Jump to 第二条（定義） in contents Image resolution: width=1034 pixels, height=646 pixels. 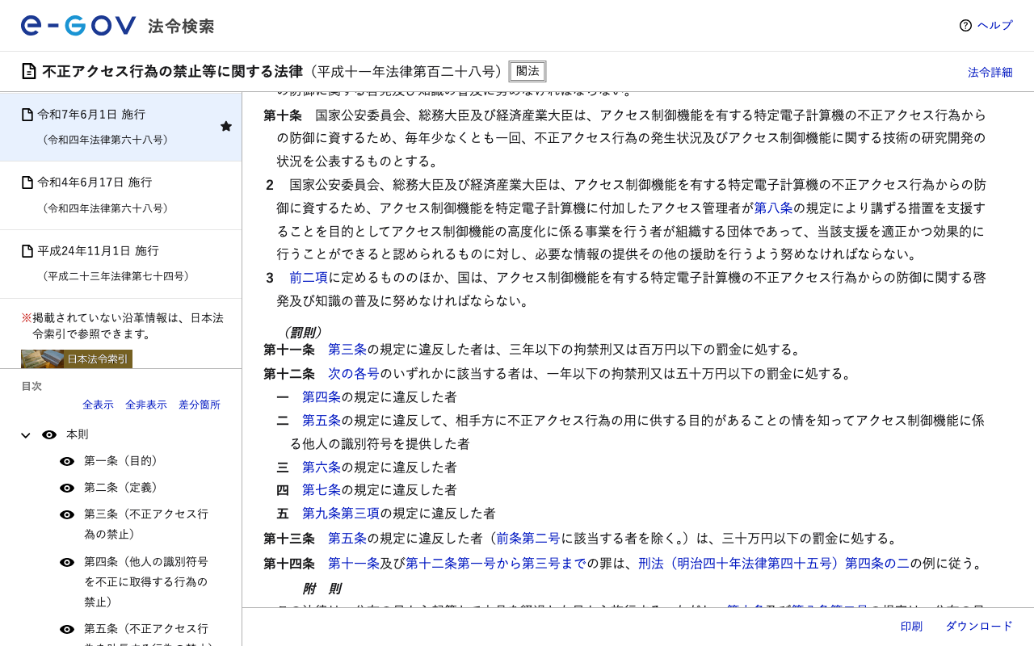click(x=121, y=488)
